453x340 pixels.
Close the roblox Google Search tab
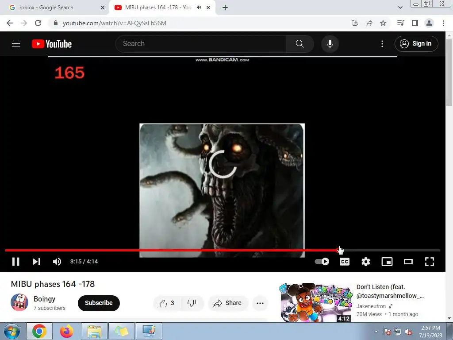coord(103,8)
